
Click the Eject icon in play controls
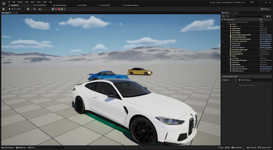coord(62,9)
